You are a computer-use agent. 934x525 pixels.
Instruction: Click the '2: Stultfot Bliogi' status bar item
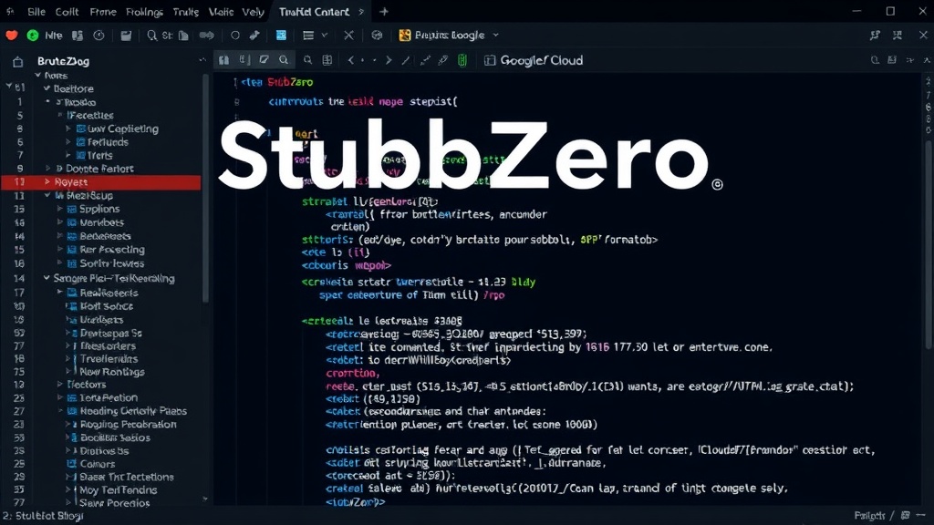tap(43, 516)
